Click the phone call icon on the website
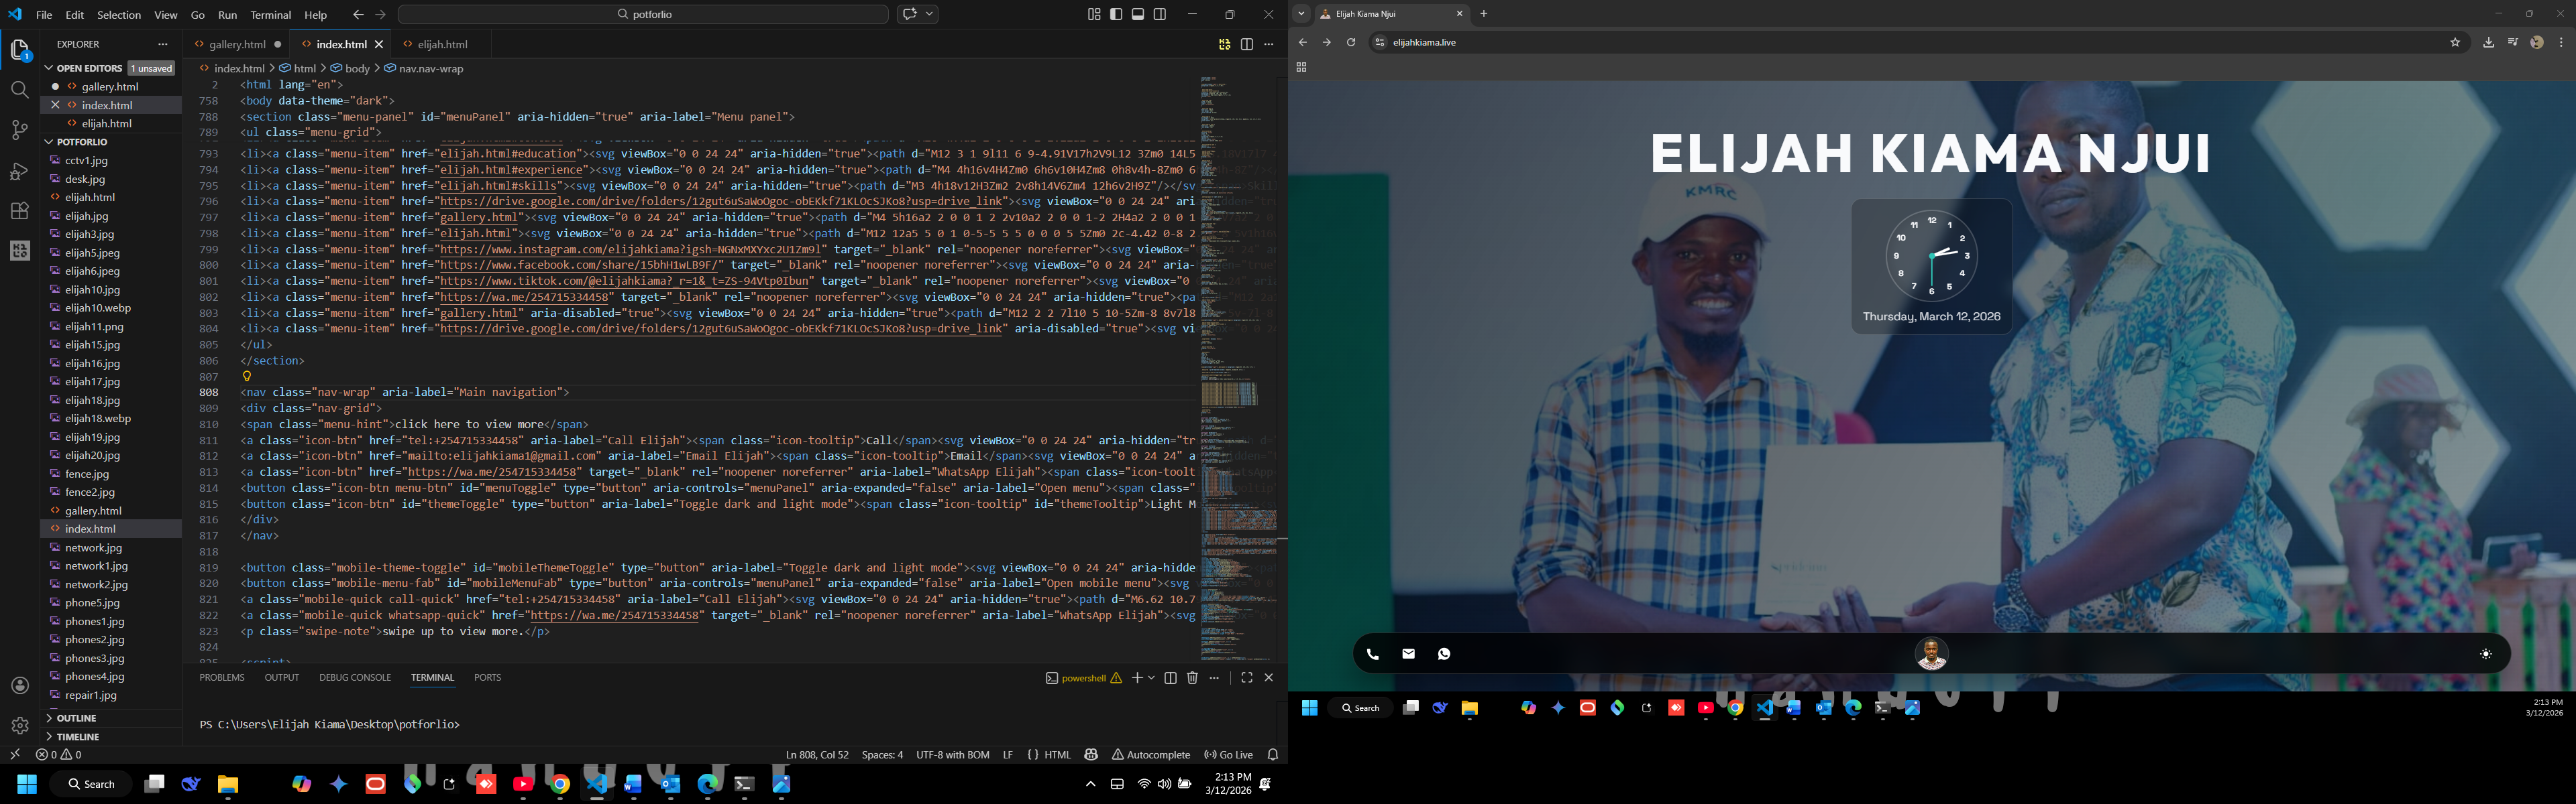The image size is (2576, 804). (1372, 654)
